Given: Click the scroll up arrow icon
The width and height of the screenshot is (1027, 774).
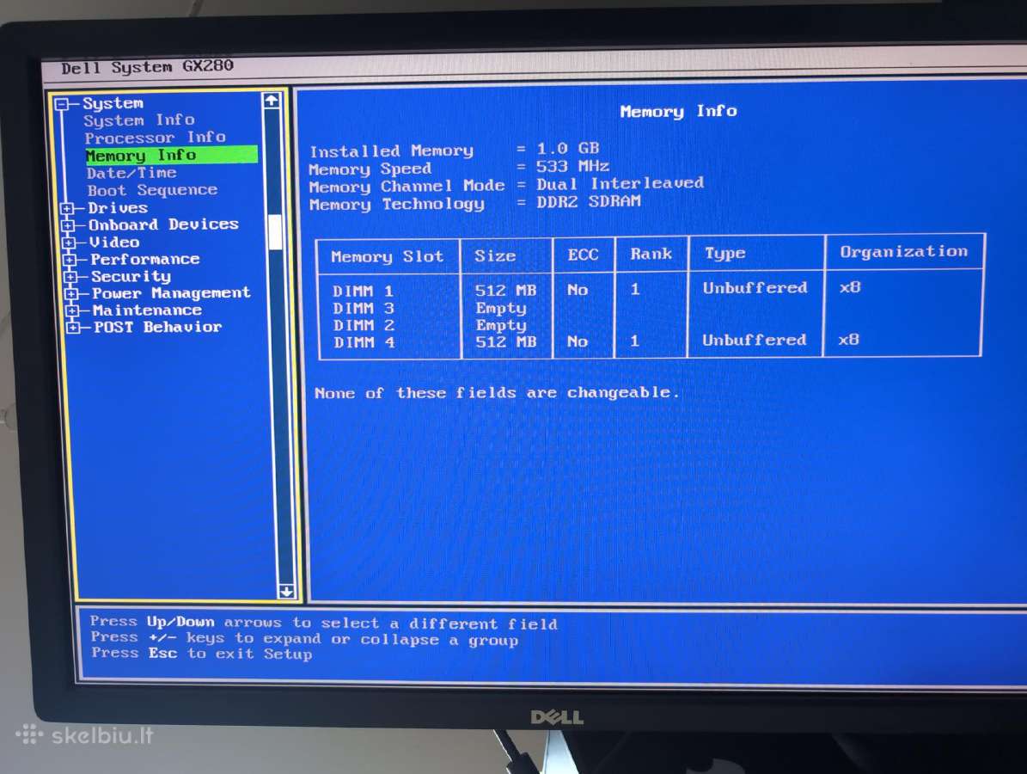Looking at the screenshot, I should pyautogui.click(x=272, y=101).
